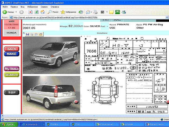Click the Shaken date 2007.05
This screenshot has height=127, width=169.
[29, 28]
